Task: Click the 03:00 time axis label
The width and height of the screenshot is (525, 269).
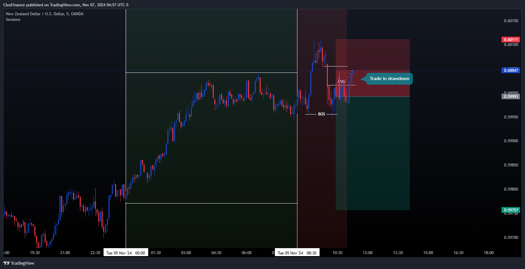Action: [186, 253]
